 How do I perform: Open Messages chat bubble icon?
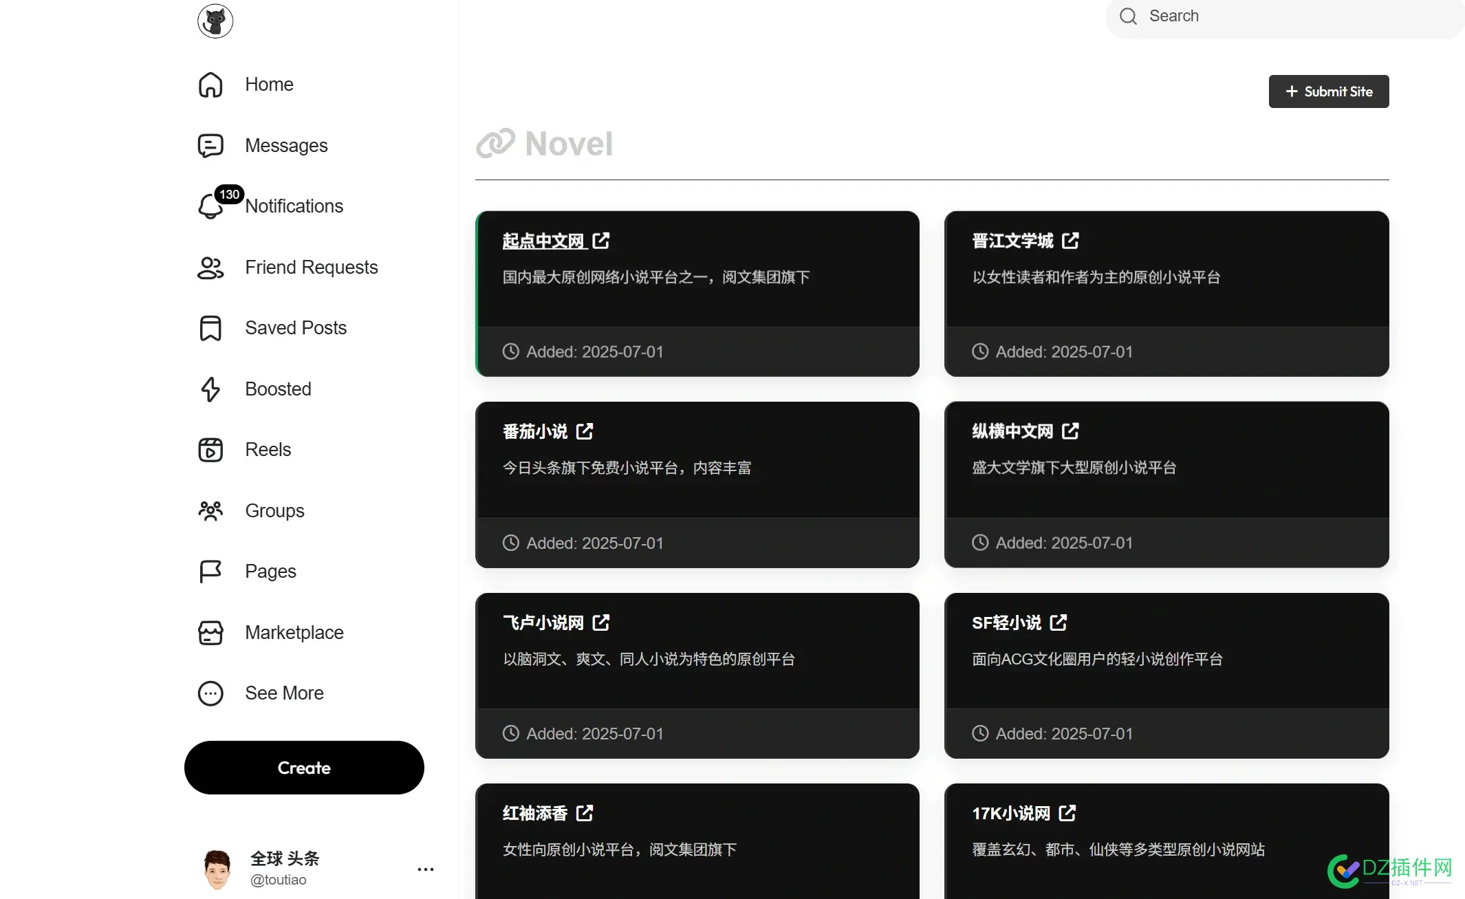(210, 146)
